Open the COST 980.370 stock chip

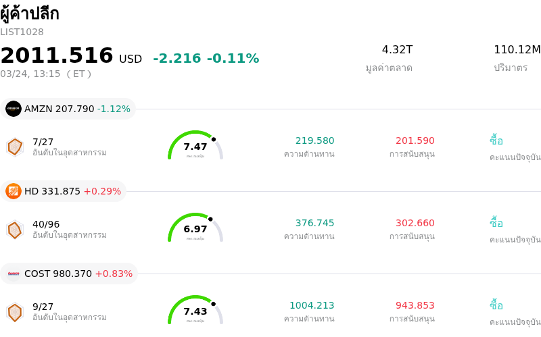click(x=70, y=274)
